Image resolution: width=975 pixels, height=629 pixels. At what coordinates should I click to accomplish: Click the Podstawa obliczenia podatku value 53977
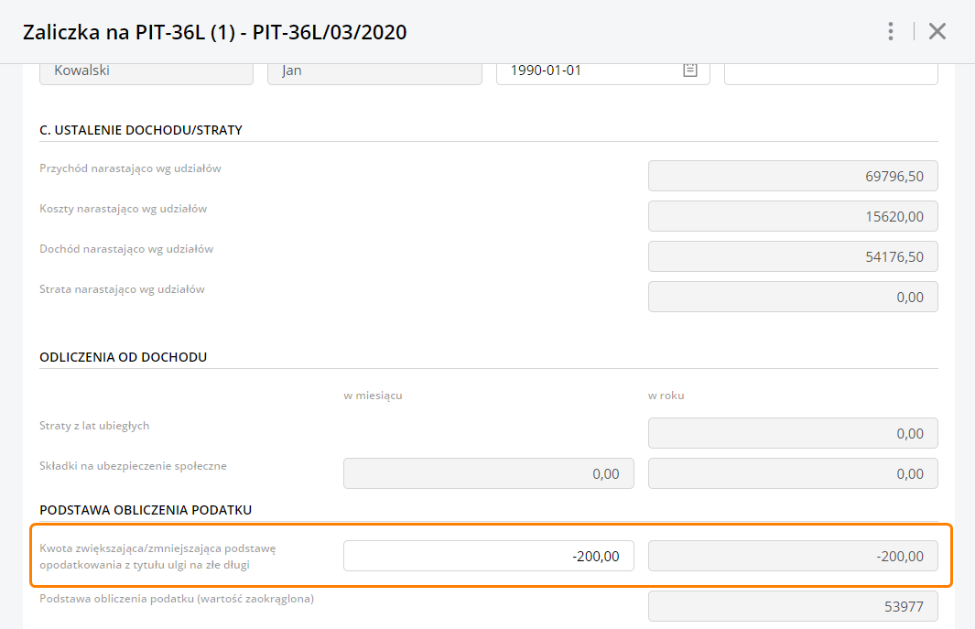coord(793,606)
